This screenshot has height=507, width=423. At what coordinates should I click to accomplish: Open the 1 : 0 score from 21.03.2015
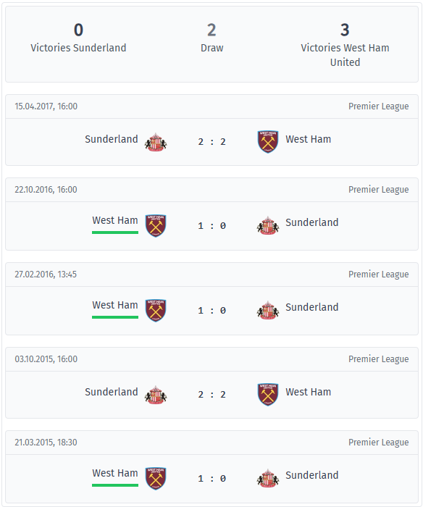pyautogui.click(x=211, y=479)
